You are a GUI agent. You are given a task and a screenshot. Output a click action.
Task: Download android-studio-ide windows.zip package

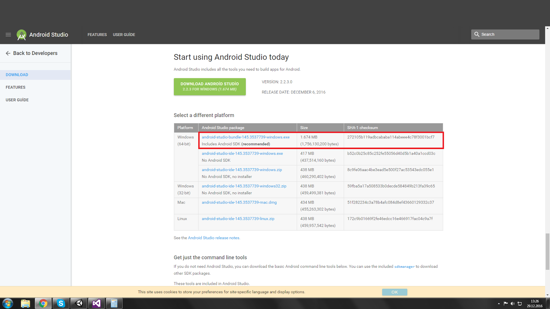(x=242, y=170)
